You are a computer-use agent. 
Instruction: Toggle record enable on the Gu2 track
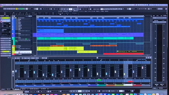coord(19,53)
